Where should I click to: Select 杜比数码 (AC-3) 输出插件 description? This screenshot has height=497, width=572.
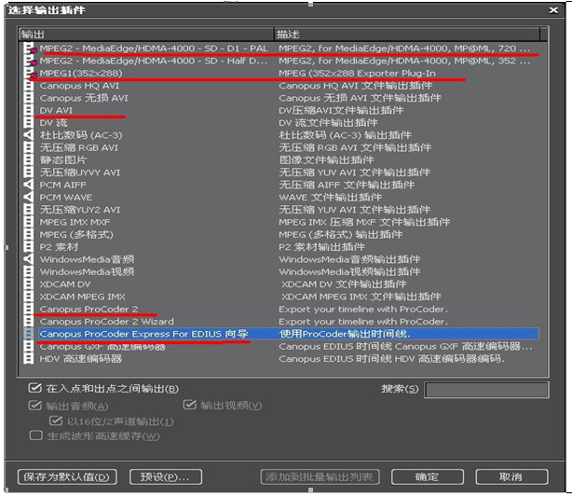tap(345, 135)
